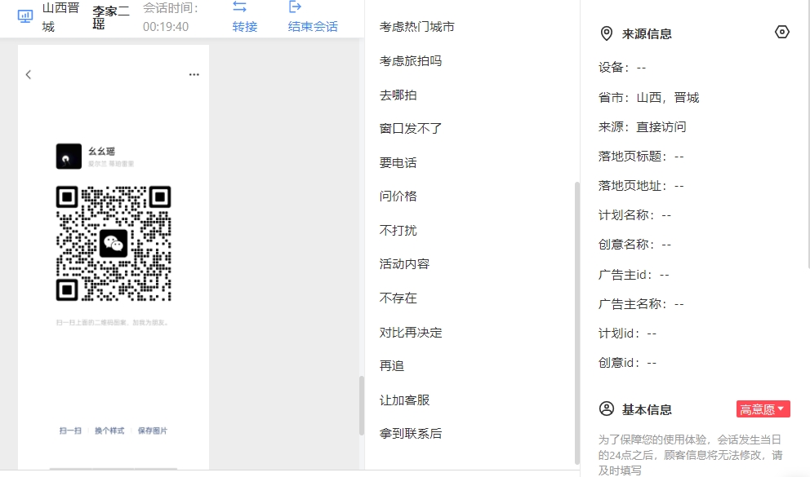Click the location pin icon by 来源信息

607,34
